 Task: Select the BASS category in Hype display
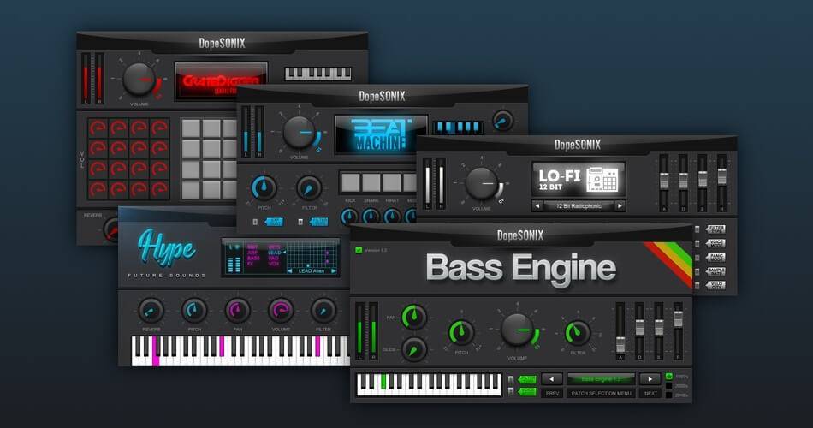click(x=253, y=259)
